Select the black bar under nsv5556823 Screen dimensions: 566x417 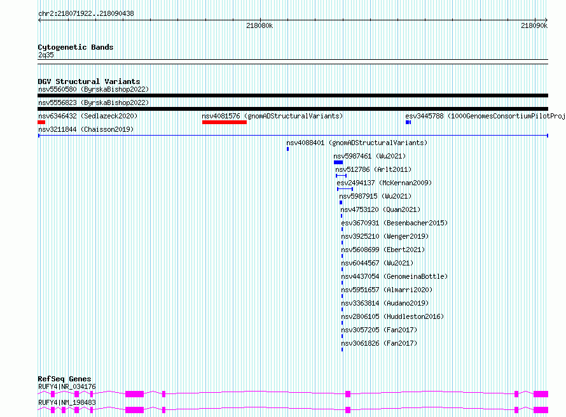(x=293, y=109)
